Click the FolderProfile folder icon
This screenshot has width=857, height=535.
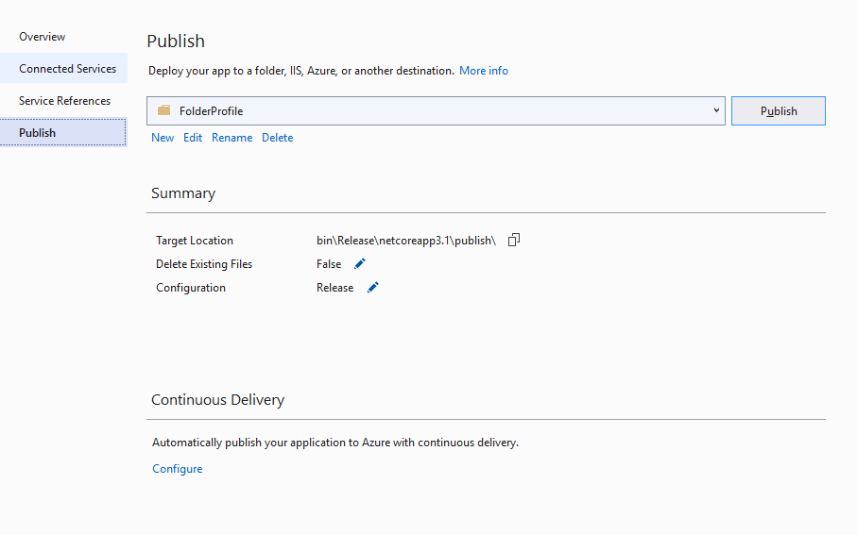pos(164,110)
